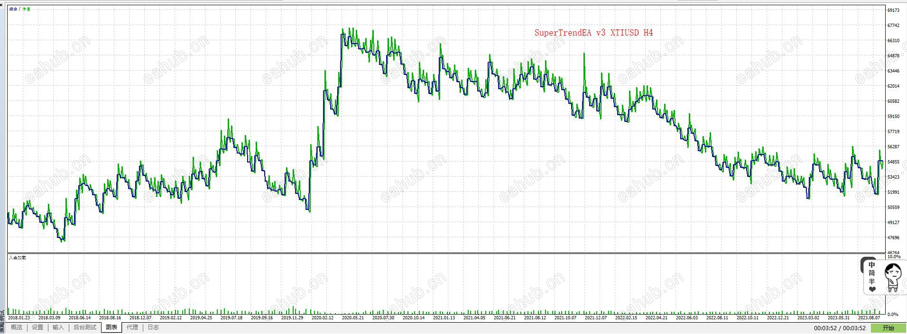Viewport: 907px width, 334px height.
Task: Click the cartoon figure input method mascot
Action: click(x=893, y=277)
